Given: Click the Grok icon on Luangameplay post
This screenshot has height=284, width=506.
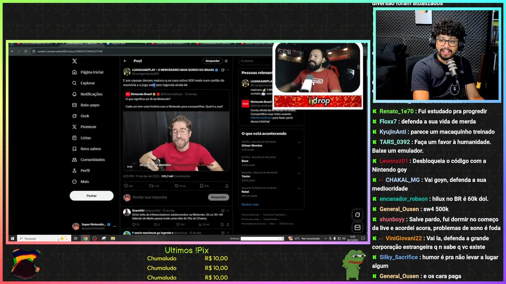Looking at the screenshot, I should (x=223, y=70).
